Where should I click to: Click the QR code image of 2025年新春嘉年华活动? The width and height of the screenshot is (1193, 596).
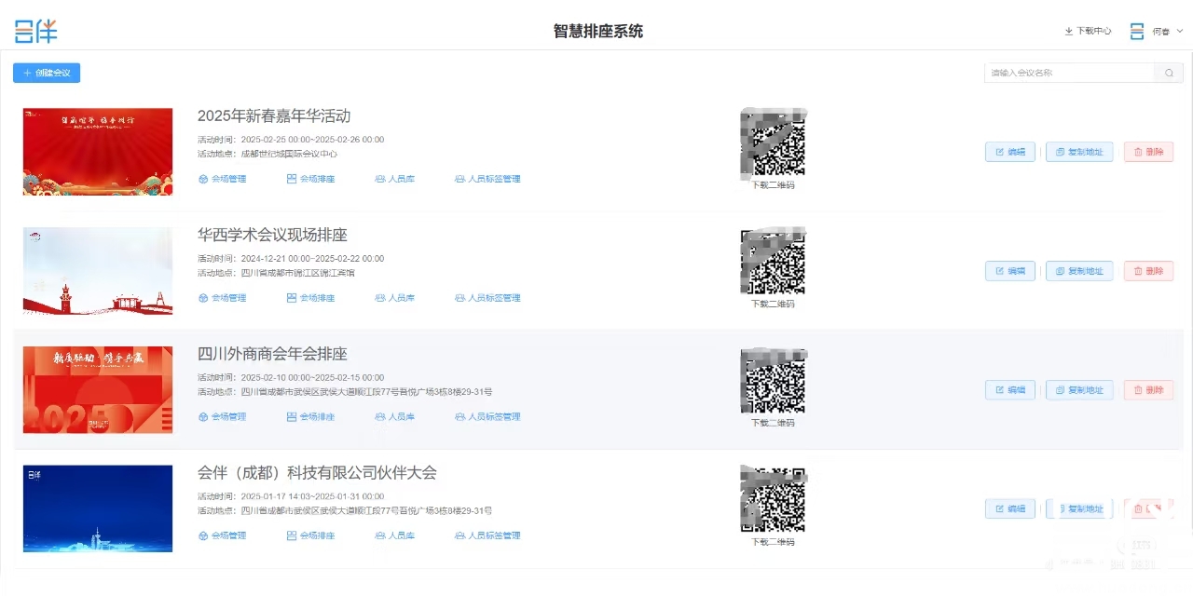[773, 143]
